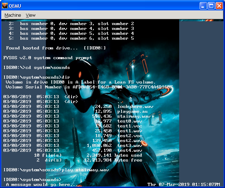This screenshot has height=188, width=225.
Task: Click the 558,436 file size value
Action: pos(102,116)
